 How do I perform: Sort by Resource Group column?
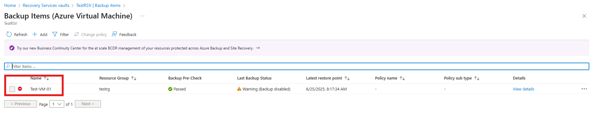(x=134, y=78)
